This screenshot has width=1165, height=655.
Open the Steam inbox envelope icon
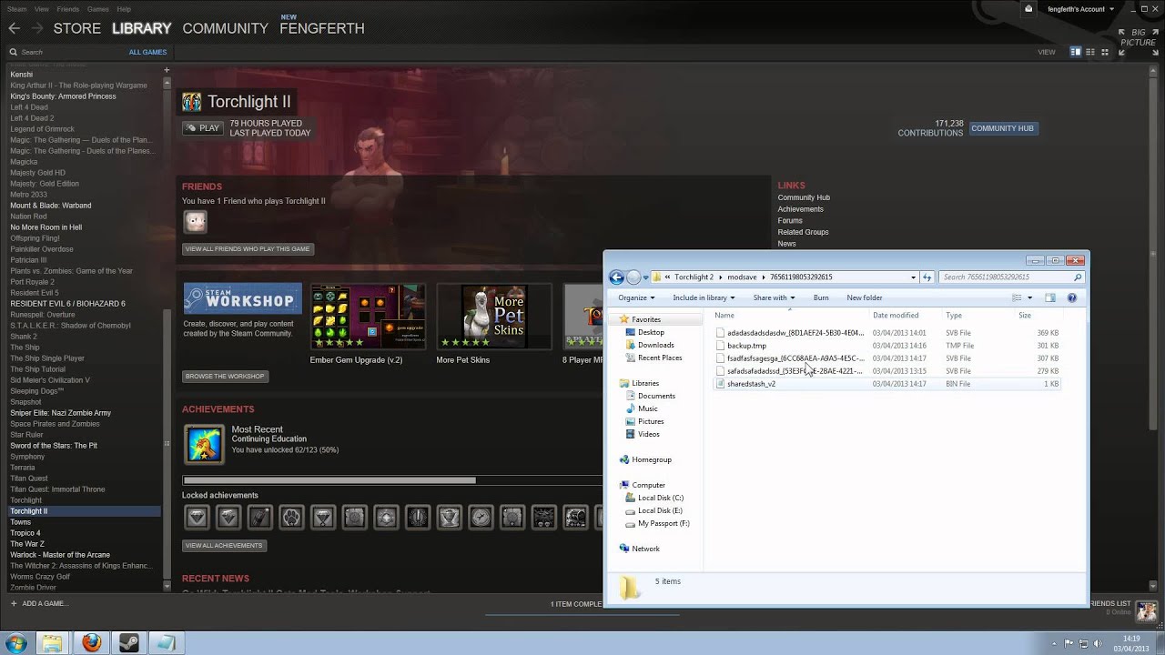(x=1028, y=9)
